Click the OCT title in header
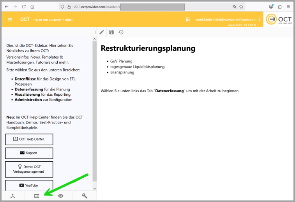The image size is (295, 202). 25,20
